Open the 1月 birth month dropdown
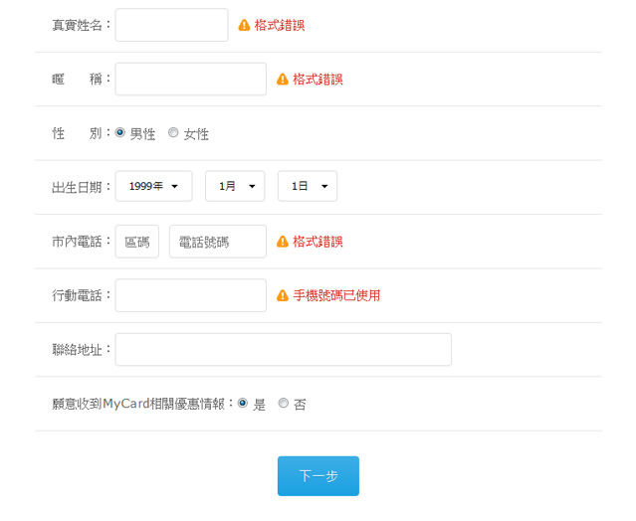 click(235, 186)
